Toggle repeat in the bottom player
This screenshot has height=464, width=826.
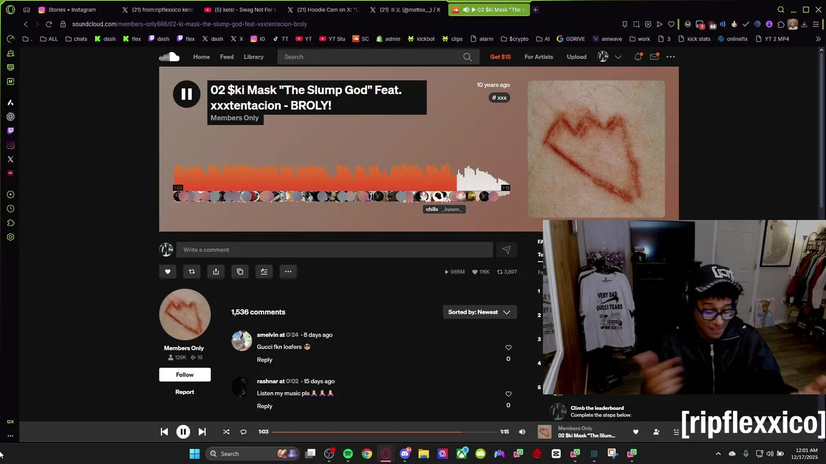tap(243, 432)
